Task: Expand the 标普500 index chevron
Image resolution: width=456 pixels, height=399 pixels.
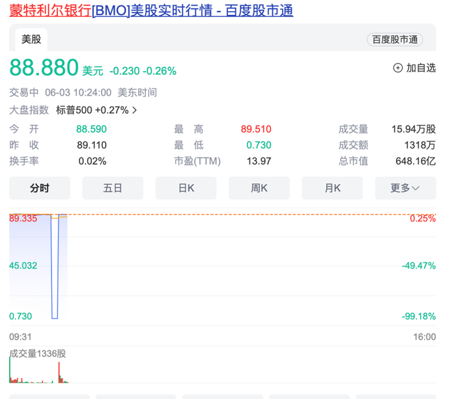Action: pos(135,110)
